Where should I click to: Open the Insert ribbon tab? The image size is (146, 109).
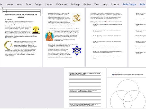coord(19,4)
